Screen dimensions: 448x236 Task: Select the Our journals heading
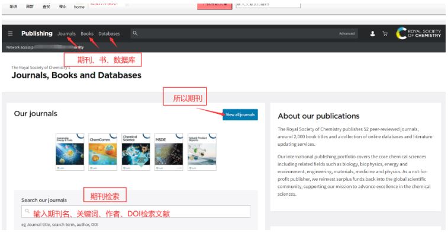click(36, 113)
